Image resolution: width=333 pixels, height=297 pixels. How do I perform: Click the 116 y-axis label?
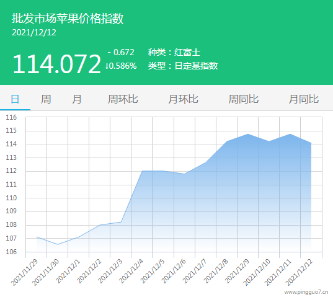pos(11,117)
